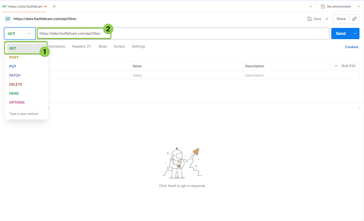The image size is (364, 221).
Task: Open the Cookies link
Action: pos(352,47)
